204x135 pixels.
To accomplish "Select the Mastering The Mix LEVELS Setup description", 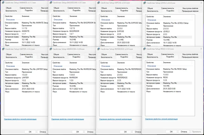I will 176,23.
